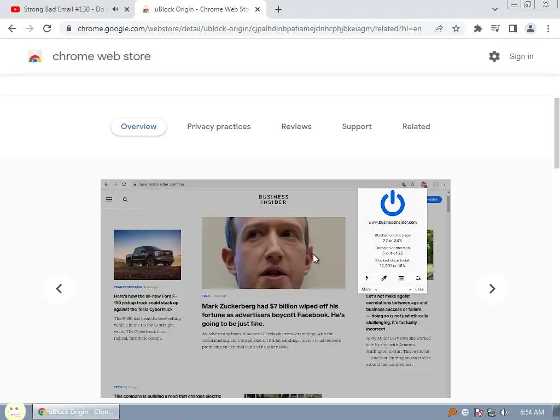Open the Support tab

pos(357,126)
